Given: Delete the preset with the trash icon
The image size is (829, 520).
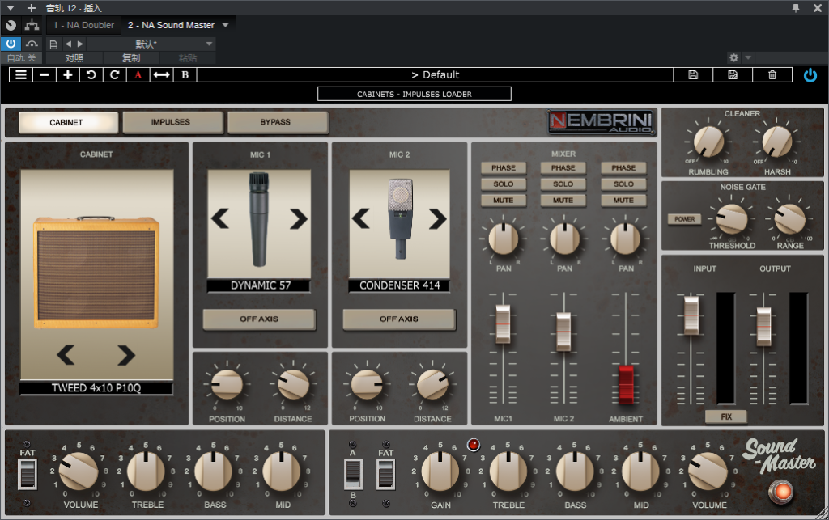Looking at the screenshot, I should [772, 75].
